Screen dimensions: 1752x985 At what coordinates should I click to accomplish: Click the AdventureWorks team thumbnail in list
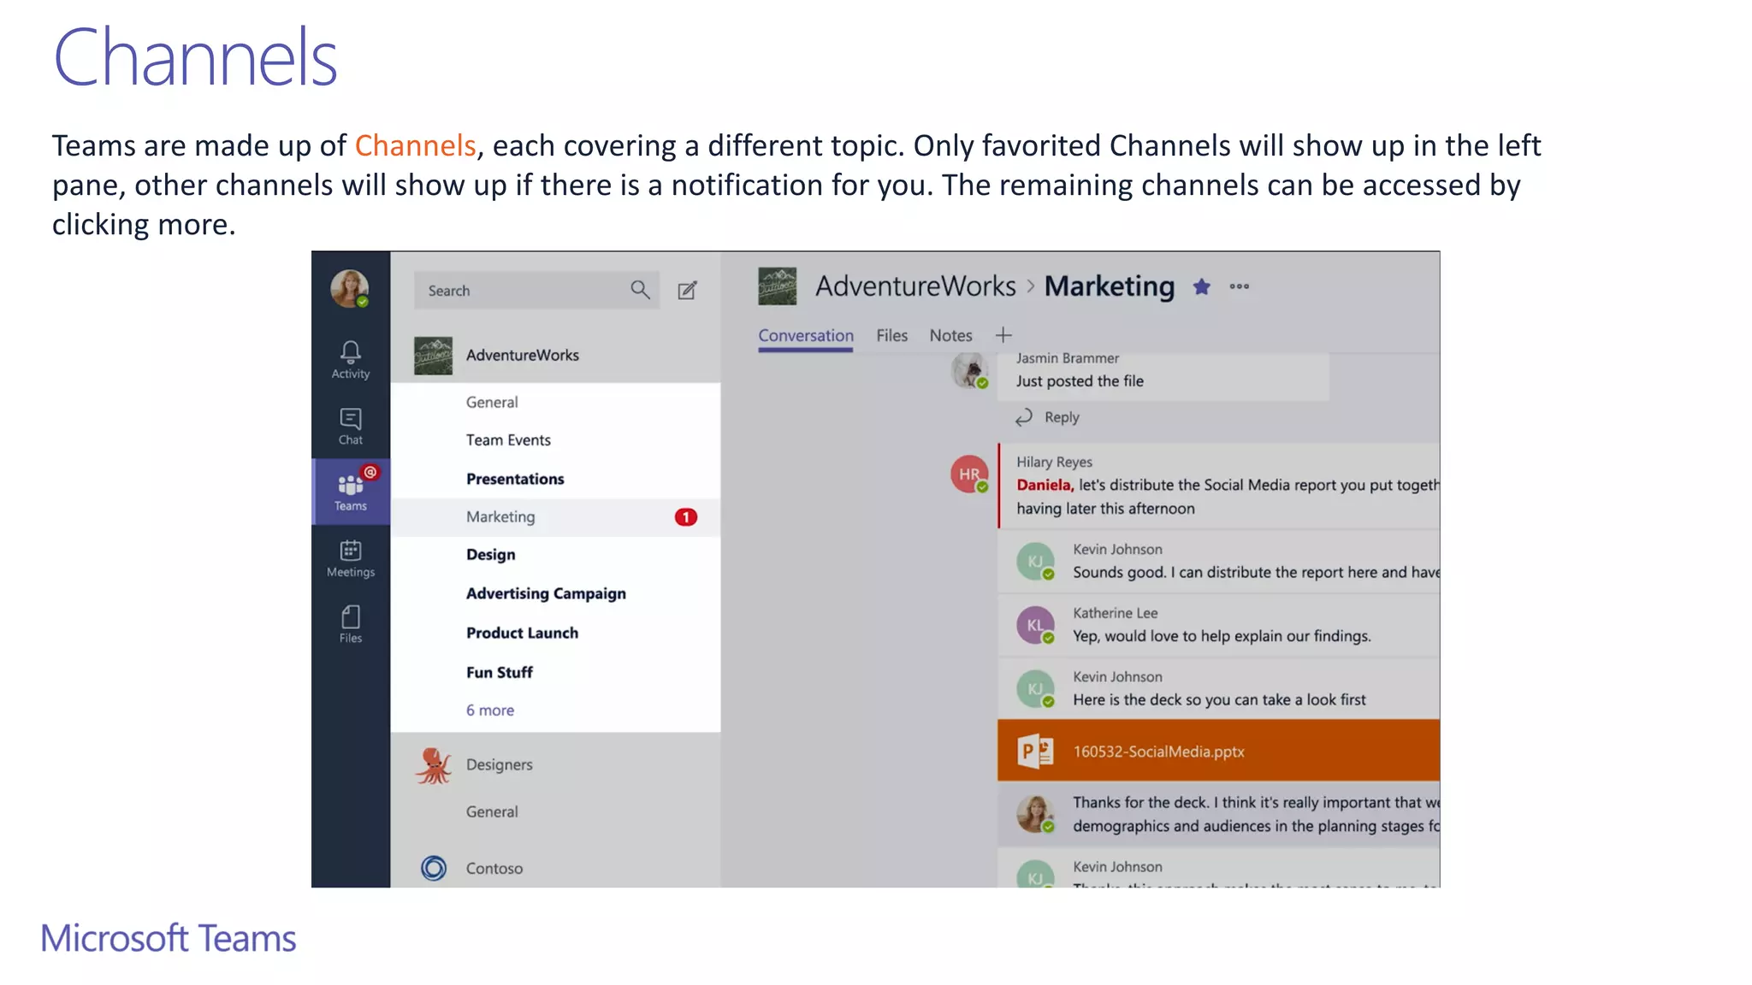click(x=434, y=356)
